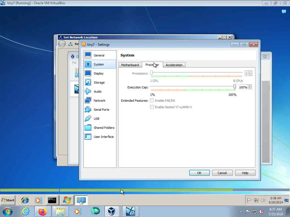Switch to the Motherboard tab
This screenshot has height=217, width=290.
[x=130, y=65]
